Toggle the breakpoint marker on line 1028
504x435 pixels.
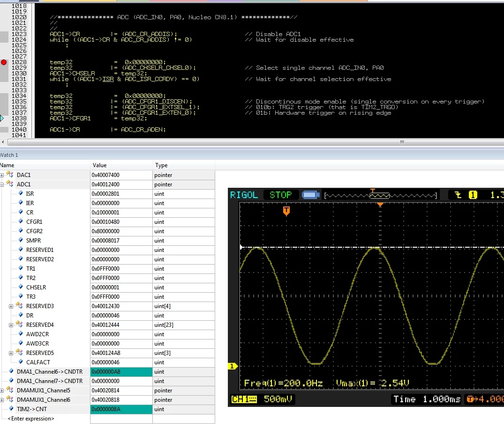click(x=4, y=62)
